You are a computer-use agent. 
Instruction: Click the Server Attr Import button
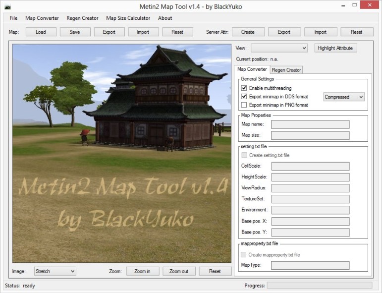click(x=321, y=32)
